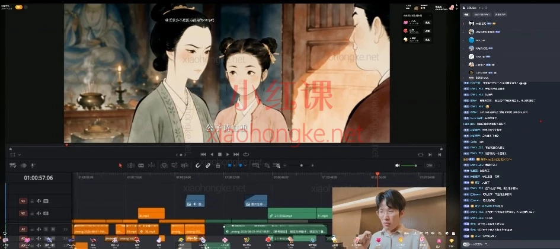Click the zoom in plus icon
This screenshot has height=249, width=560.
(312, 165)
